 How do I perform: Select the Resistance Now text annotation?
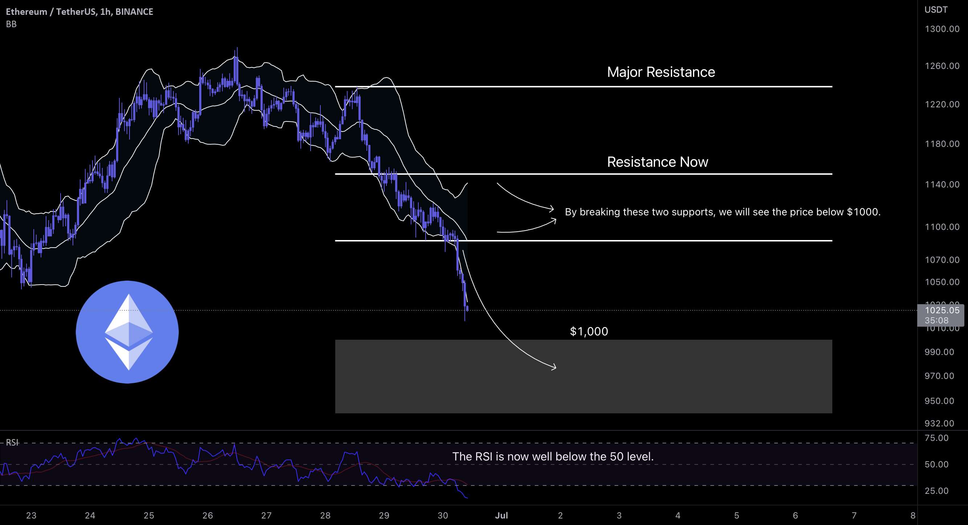pyautogui.click(x=657, y=162)
